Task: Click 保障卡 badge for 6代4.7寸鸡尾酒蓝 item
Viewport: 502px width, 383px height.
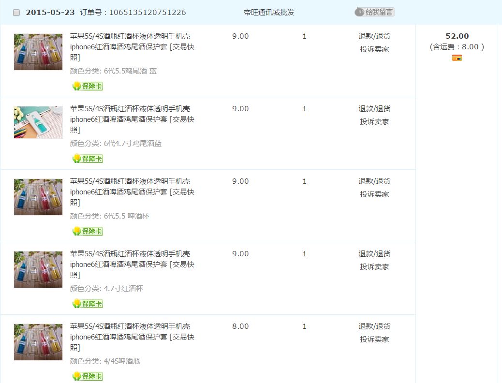Action: coord(88,159)
